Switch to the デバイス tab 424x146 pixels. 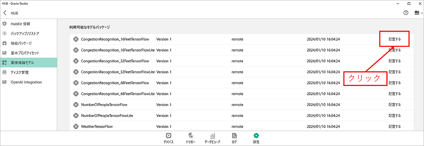168,138
